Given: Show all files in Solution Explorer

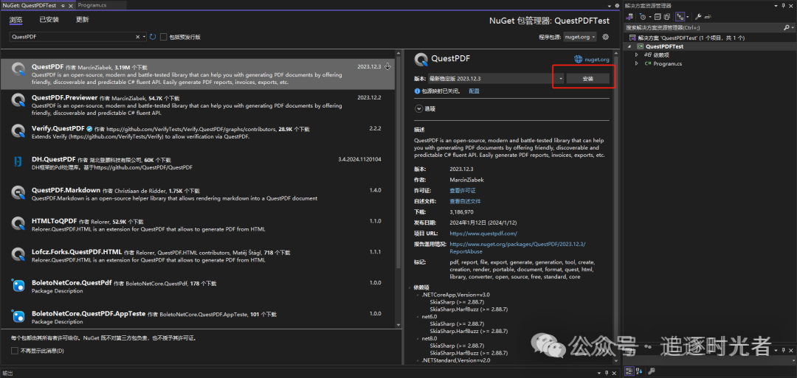Looking at the screenshot, I should tap(667, 17).
